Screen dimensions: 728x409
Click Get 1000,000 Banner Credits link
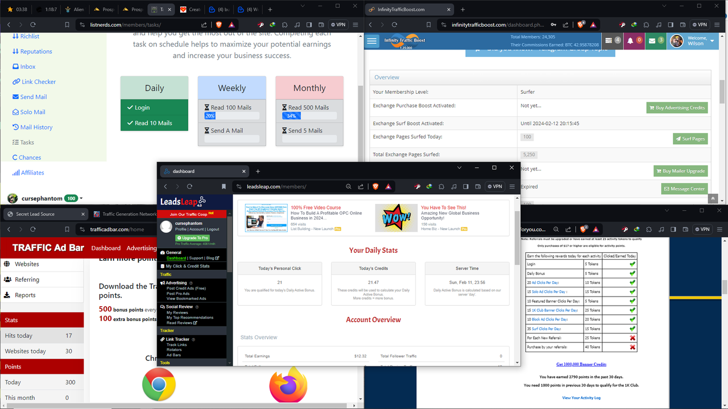pos(581,364)
